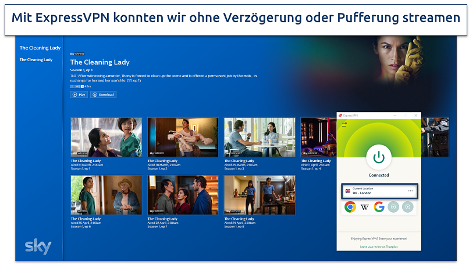469x264 pixels.
Task: Play The Cleaning Lady episode
Action: pos(79,94)
